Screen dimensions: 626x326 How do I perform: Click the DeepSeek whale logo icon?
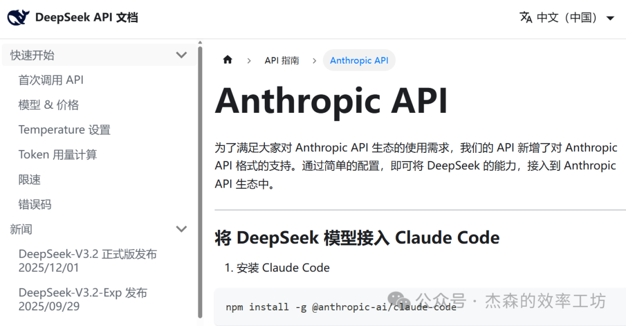18,17
